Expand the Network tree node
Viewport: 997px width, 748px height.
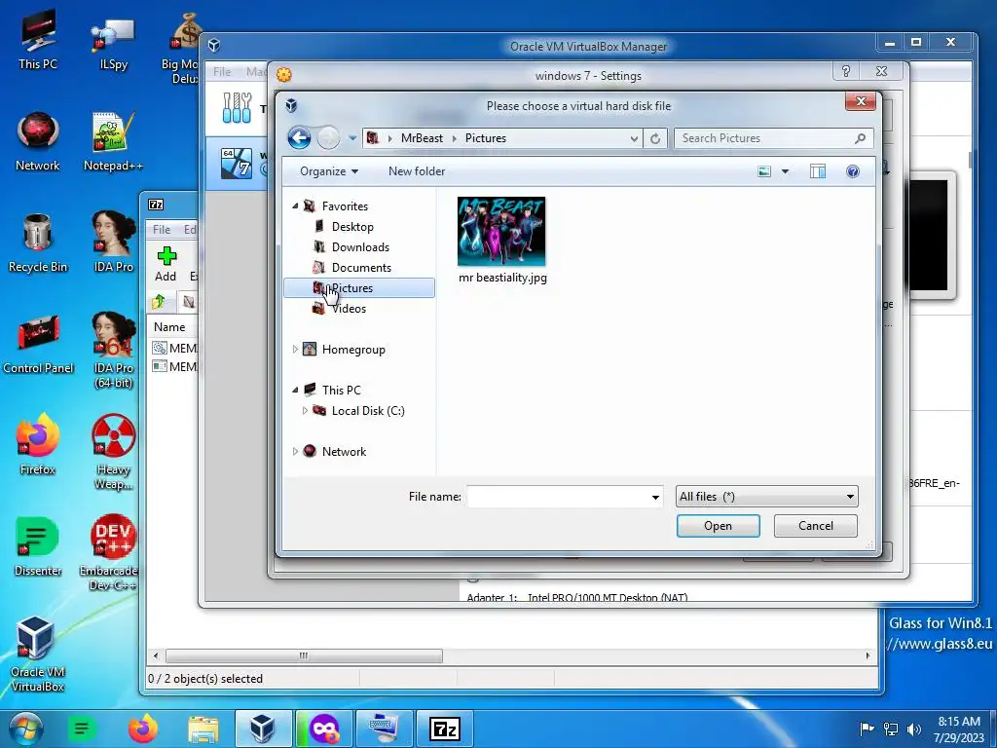coord(295,451)
